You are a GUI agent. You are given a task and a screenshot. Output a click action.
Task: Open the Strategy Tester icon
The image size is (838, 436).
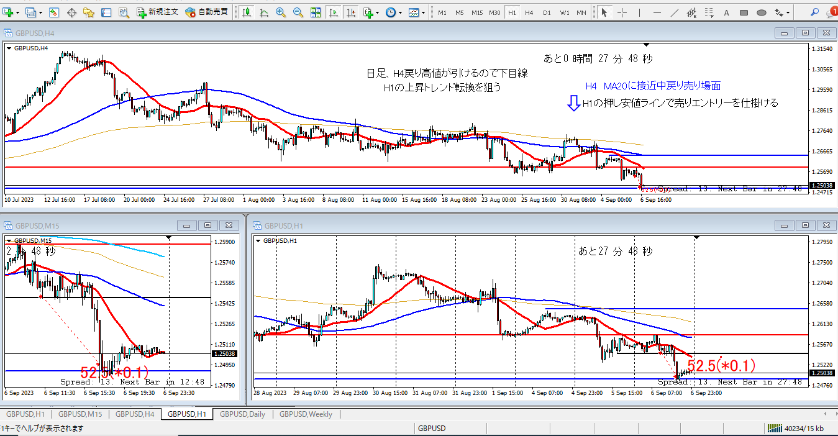click(x=124, y=12)
